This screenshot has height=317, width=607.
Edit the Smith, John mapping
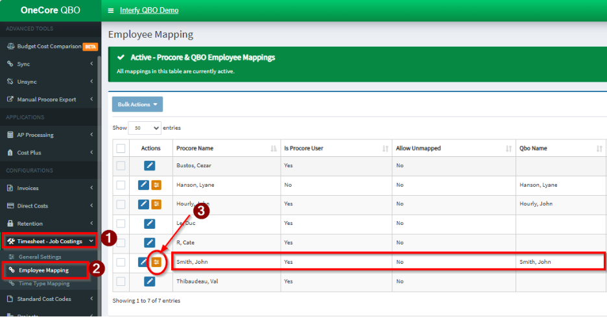[x=143, y=262]
